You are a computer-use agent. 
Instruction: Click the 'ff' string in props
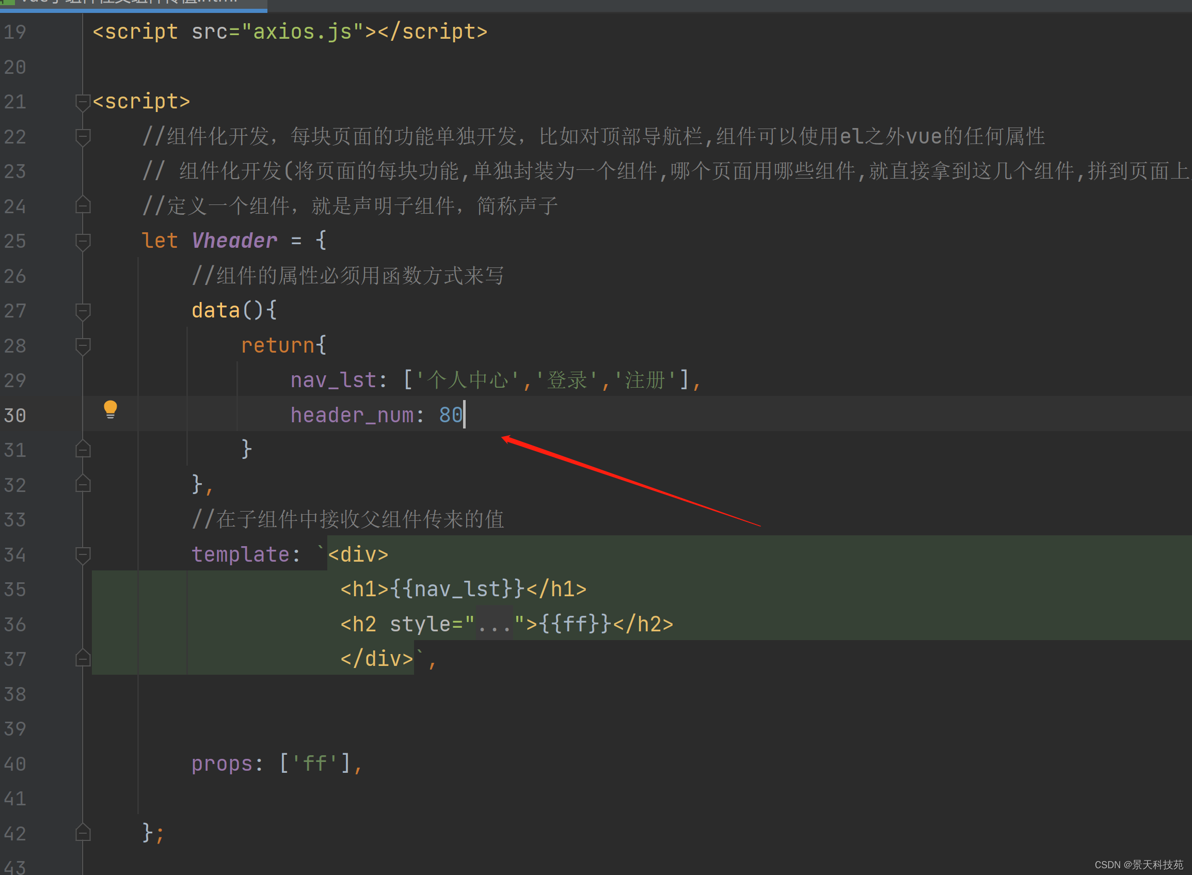click(x=315, y=764)
